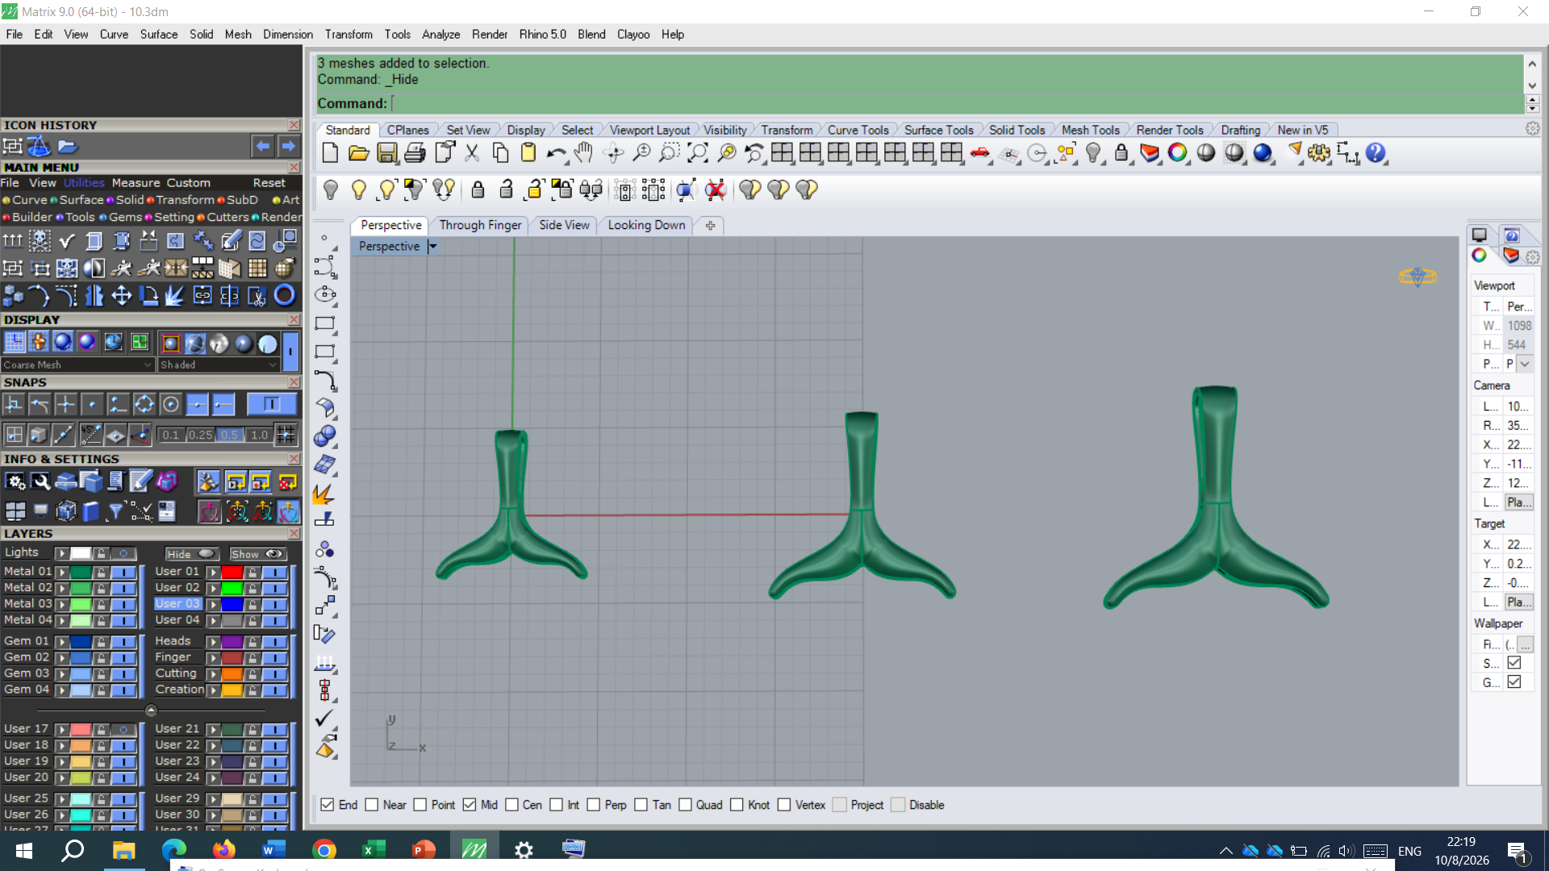Click the Reset button in Main Menu
This screenshot has height=871, width=1549.
[x=269, y=183]
